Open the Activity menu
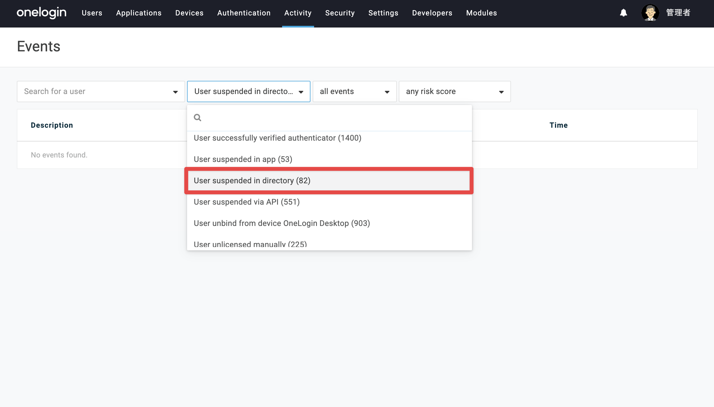 (x=298, y=13)
